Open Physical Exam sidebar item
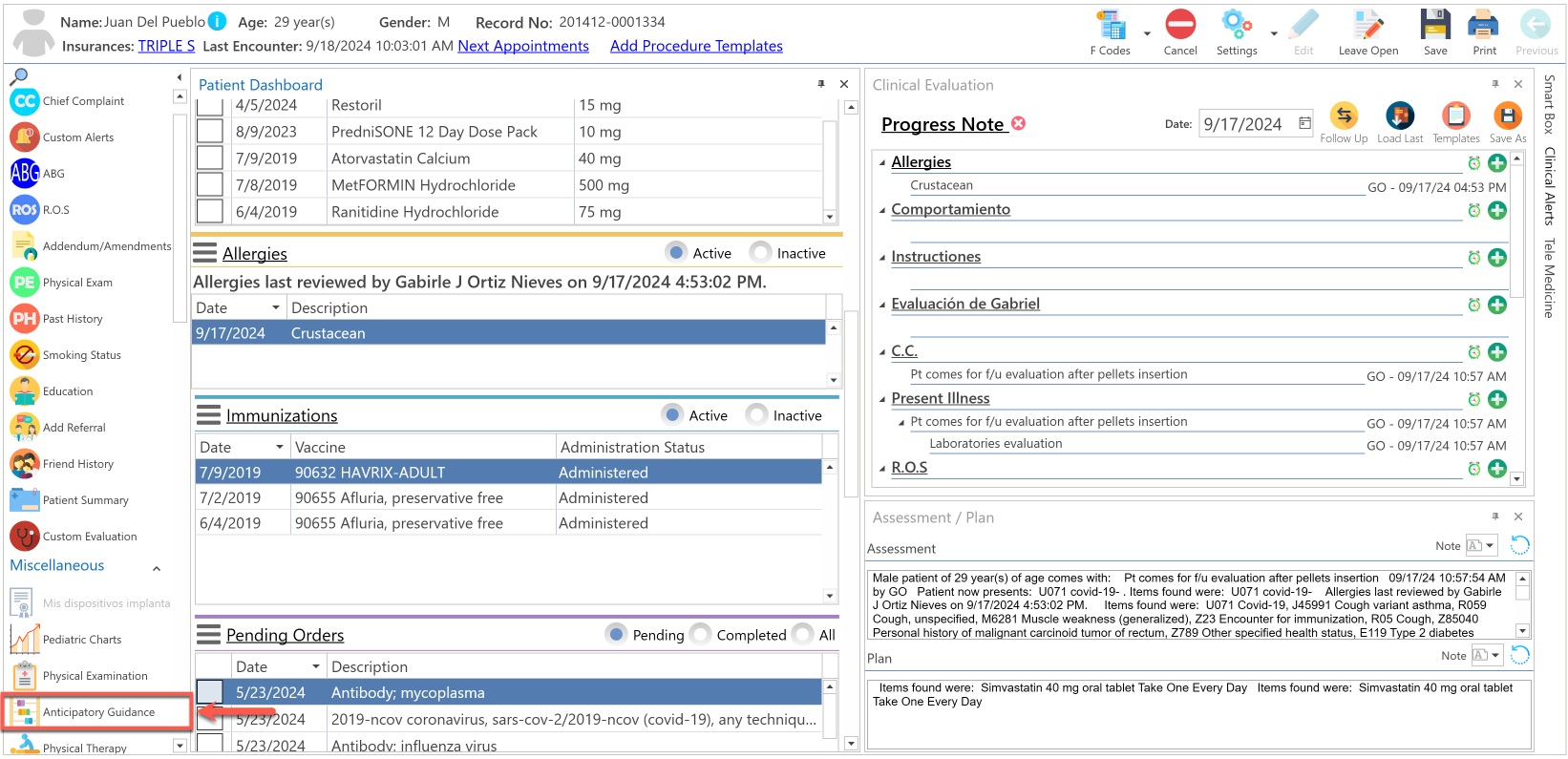1568x759 pixels. click(x=62, y=283)
